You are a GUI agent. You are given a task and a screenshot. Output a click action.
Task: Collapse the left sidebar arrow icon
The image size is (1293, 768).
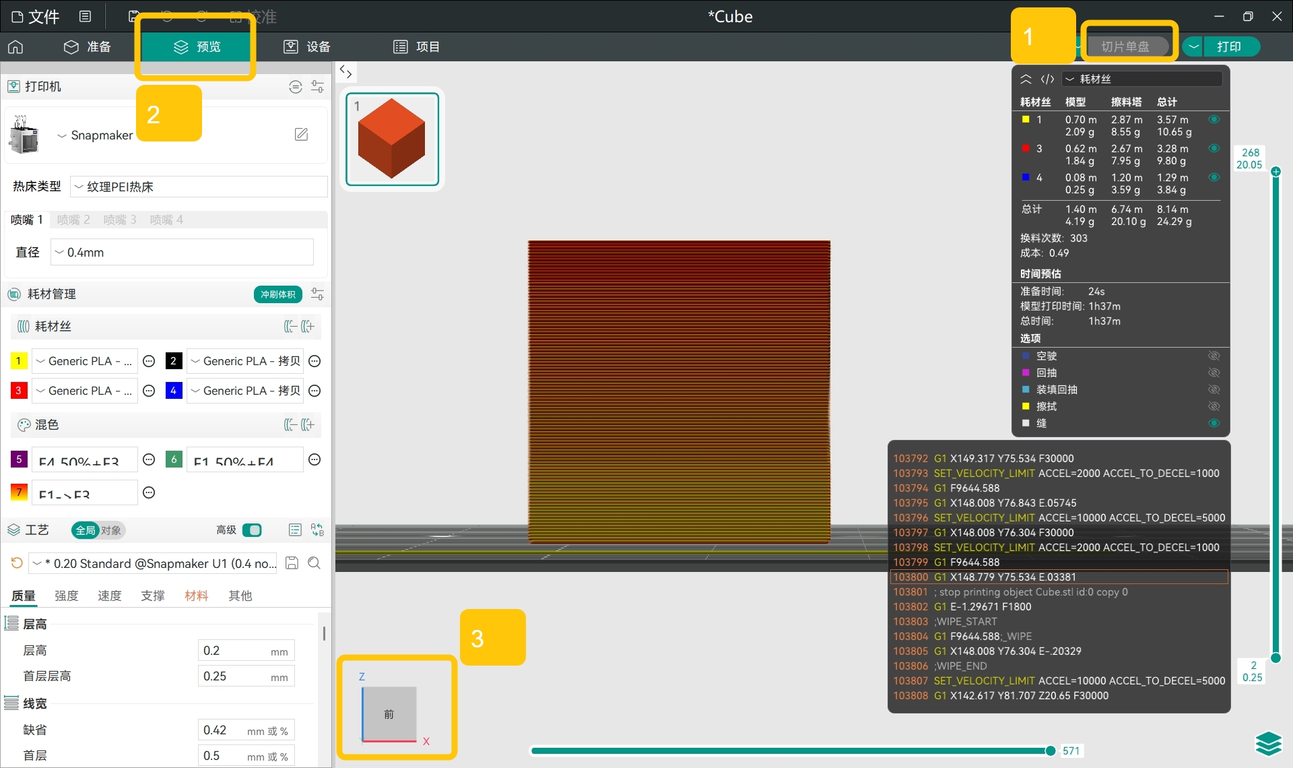pyautogui.click(x=345, y=71)
